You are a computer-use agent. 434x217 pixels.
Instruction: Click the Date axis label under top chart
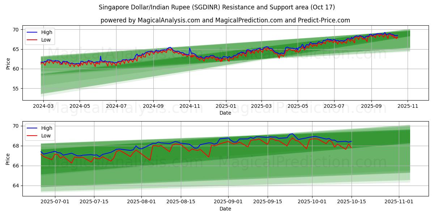(225, 113)
